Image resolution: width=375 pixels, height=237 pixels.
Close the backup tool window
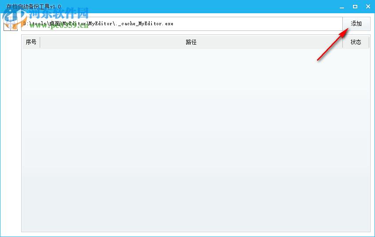[x=368, y=7]
